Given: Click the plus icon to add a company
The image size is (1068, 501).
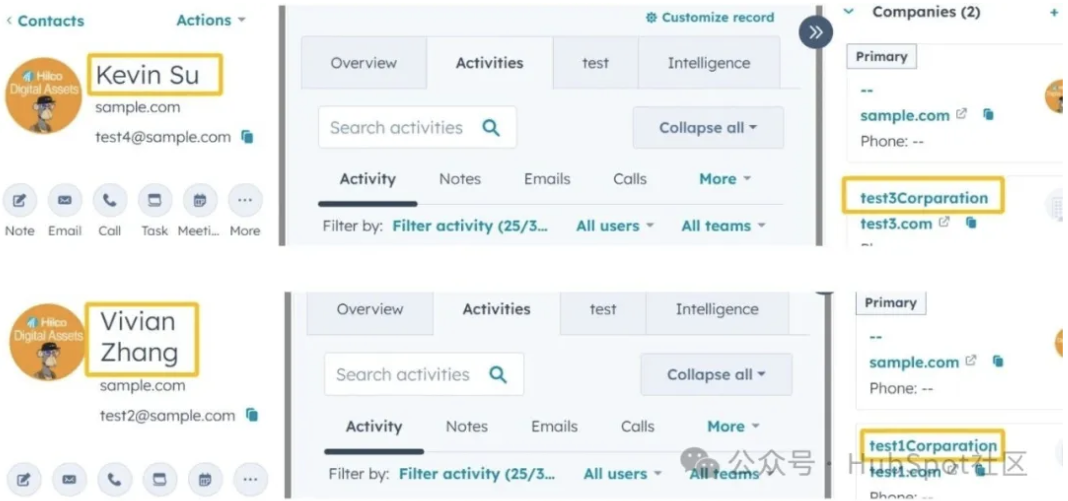Looking at the screenshot, I should 1054,13.
